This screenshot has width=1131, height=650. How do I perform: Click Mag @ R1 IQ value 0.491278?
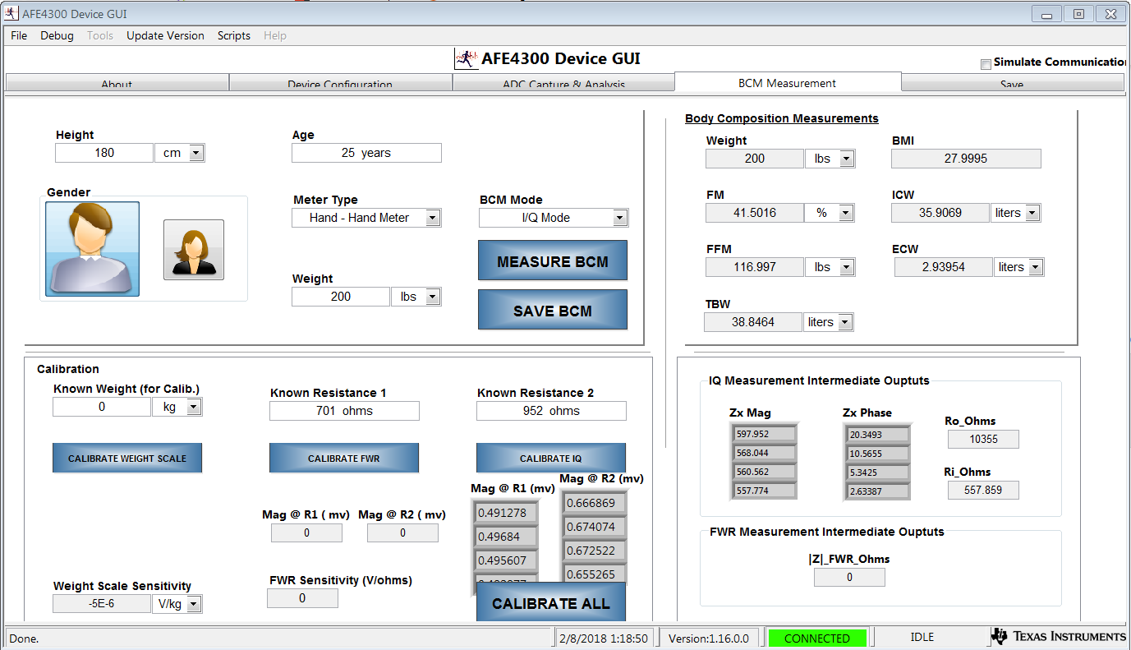506,513
